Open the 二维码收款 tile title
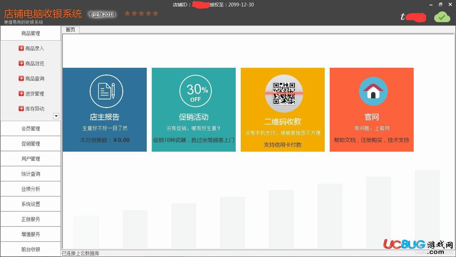 [x=283, y=121]
